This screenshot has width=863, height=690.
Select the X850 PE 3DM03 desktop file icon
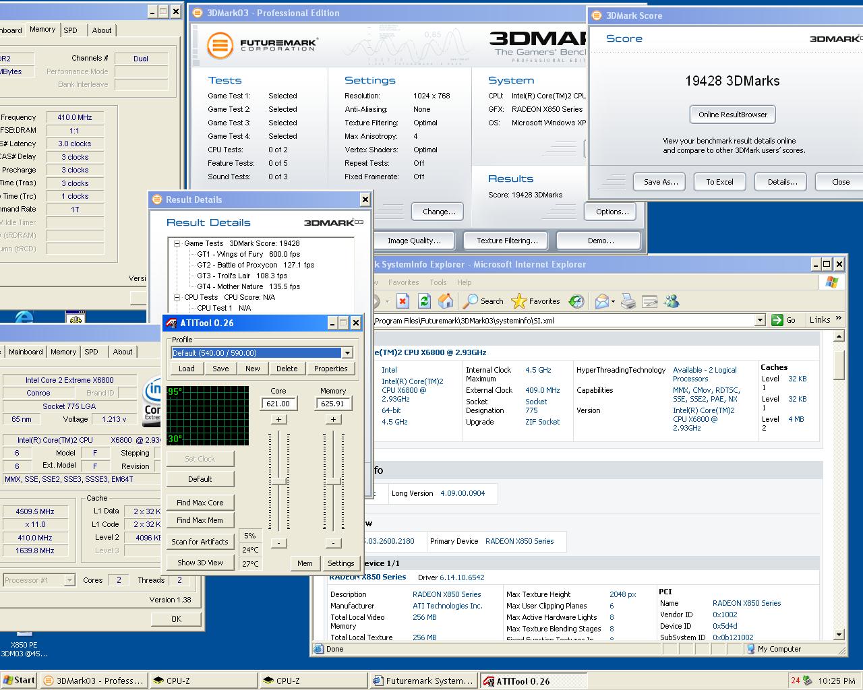click(x=24, y=644)
